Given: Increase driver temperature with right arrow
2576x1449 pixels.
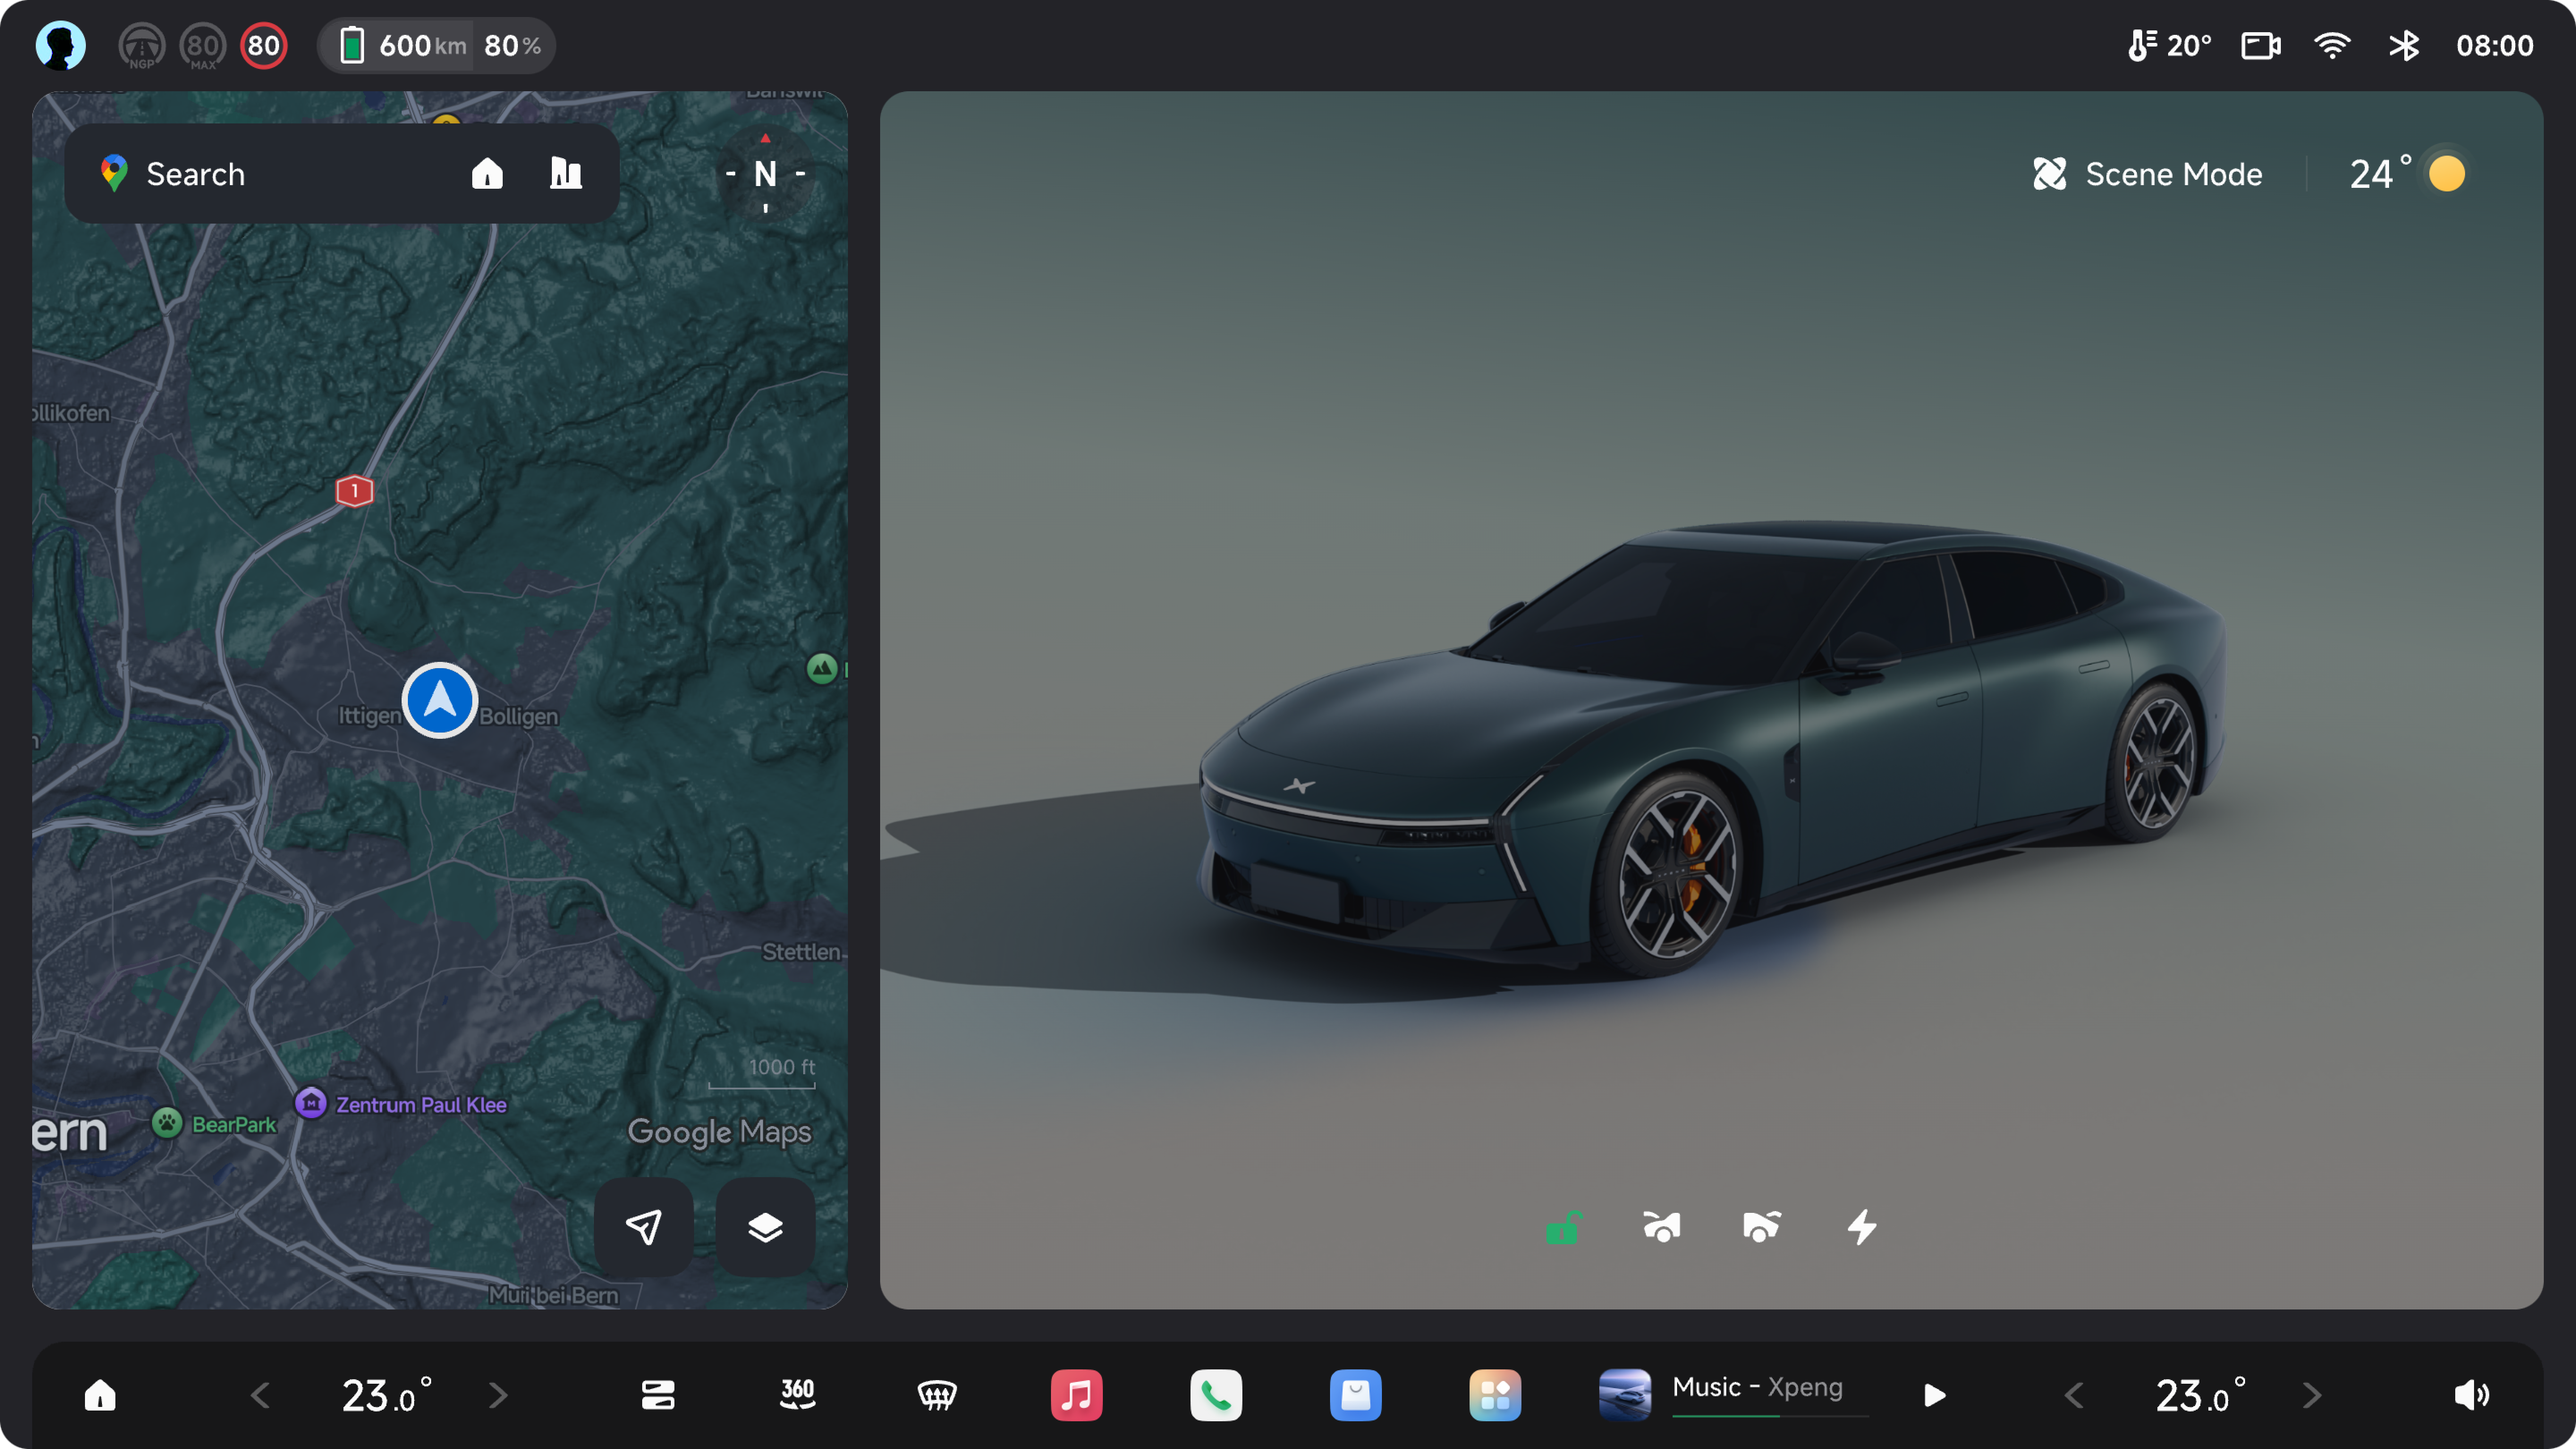Looking at the screenshot, I should coord(498,1395).
